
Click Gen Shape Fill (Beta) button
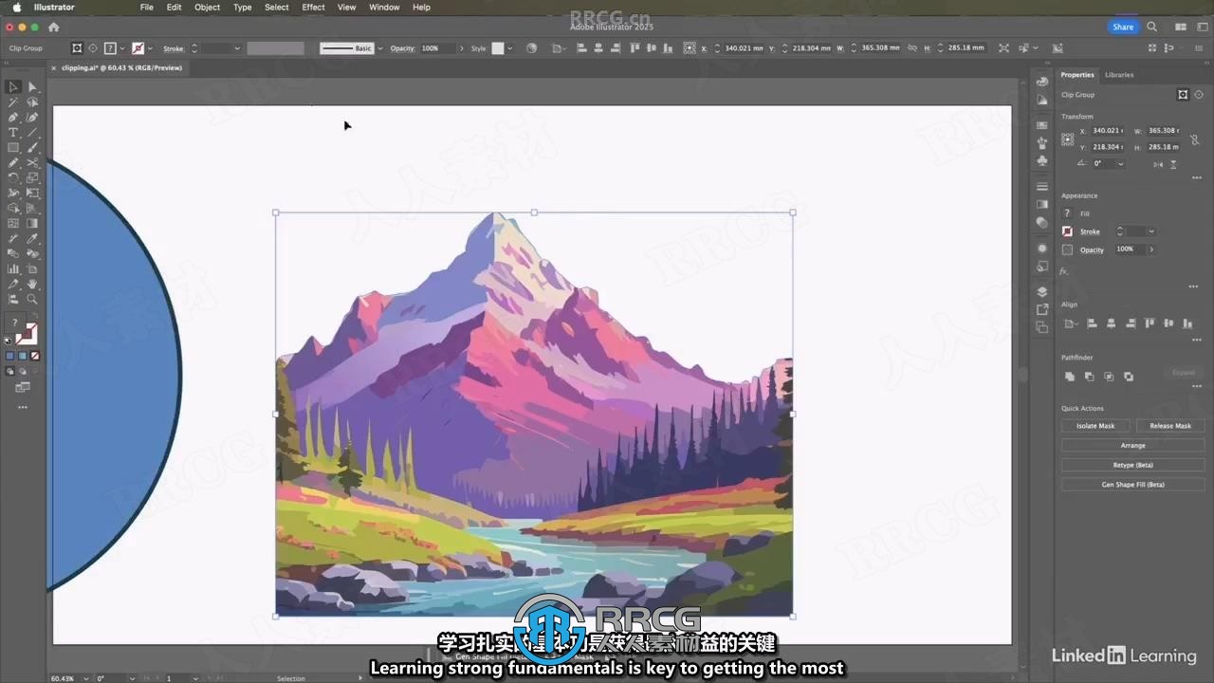[x=1132, y=485]
